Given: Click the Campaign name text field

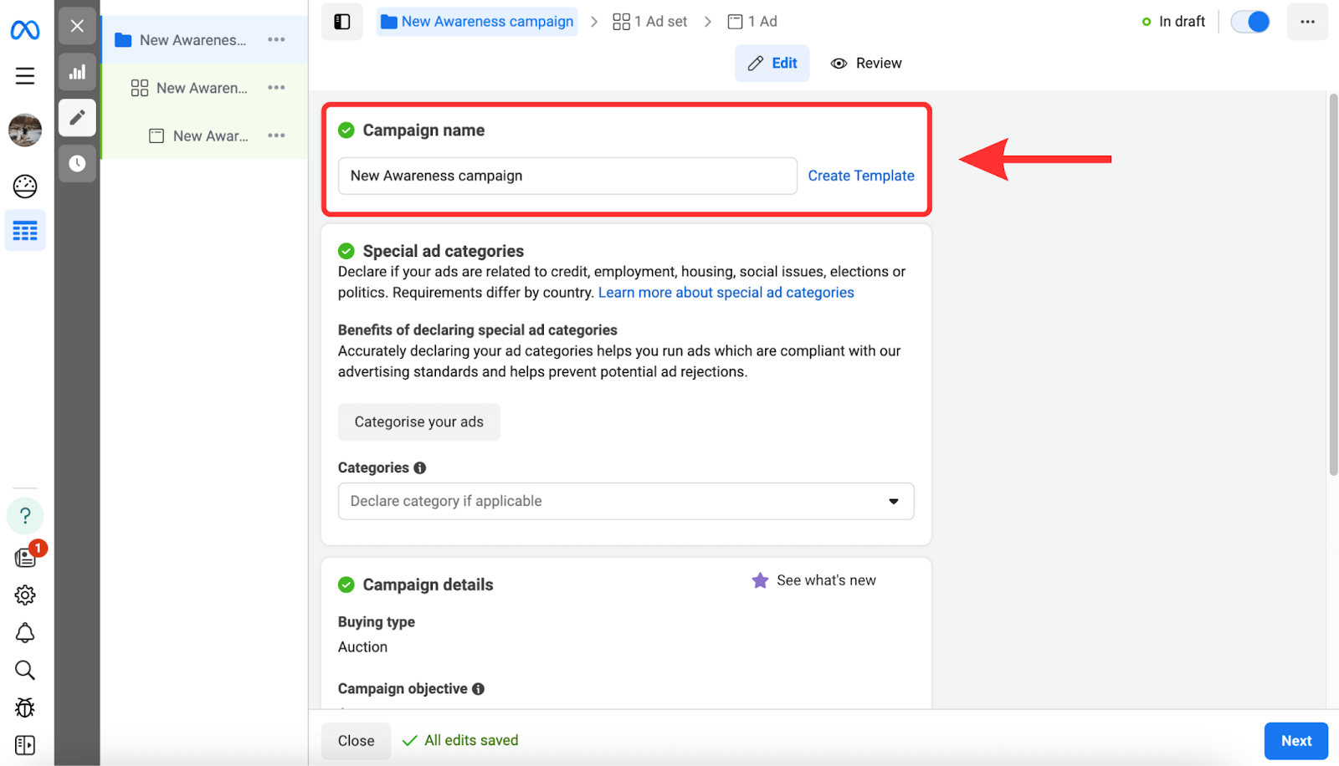Looking at the screenshot, I should [x=567, y=176].
